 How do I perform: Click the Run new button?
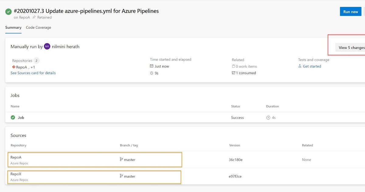pyautogui.click(x=350, y=11)
